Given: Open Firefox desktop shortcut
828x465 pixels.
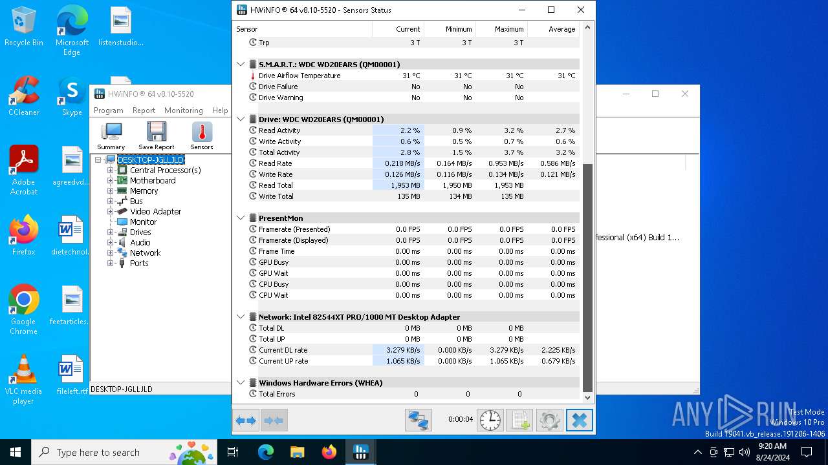Looking at the screenshot, I should click(24, 236).
